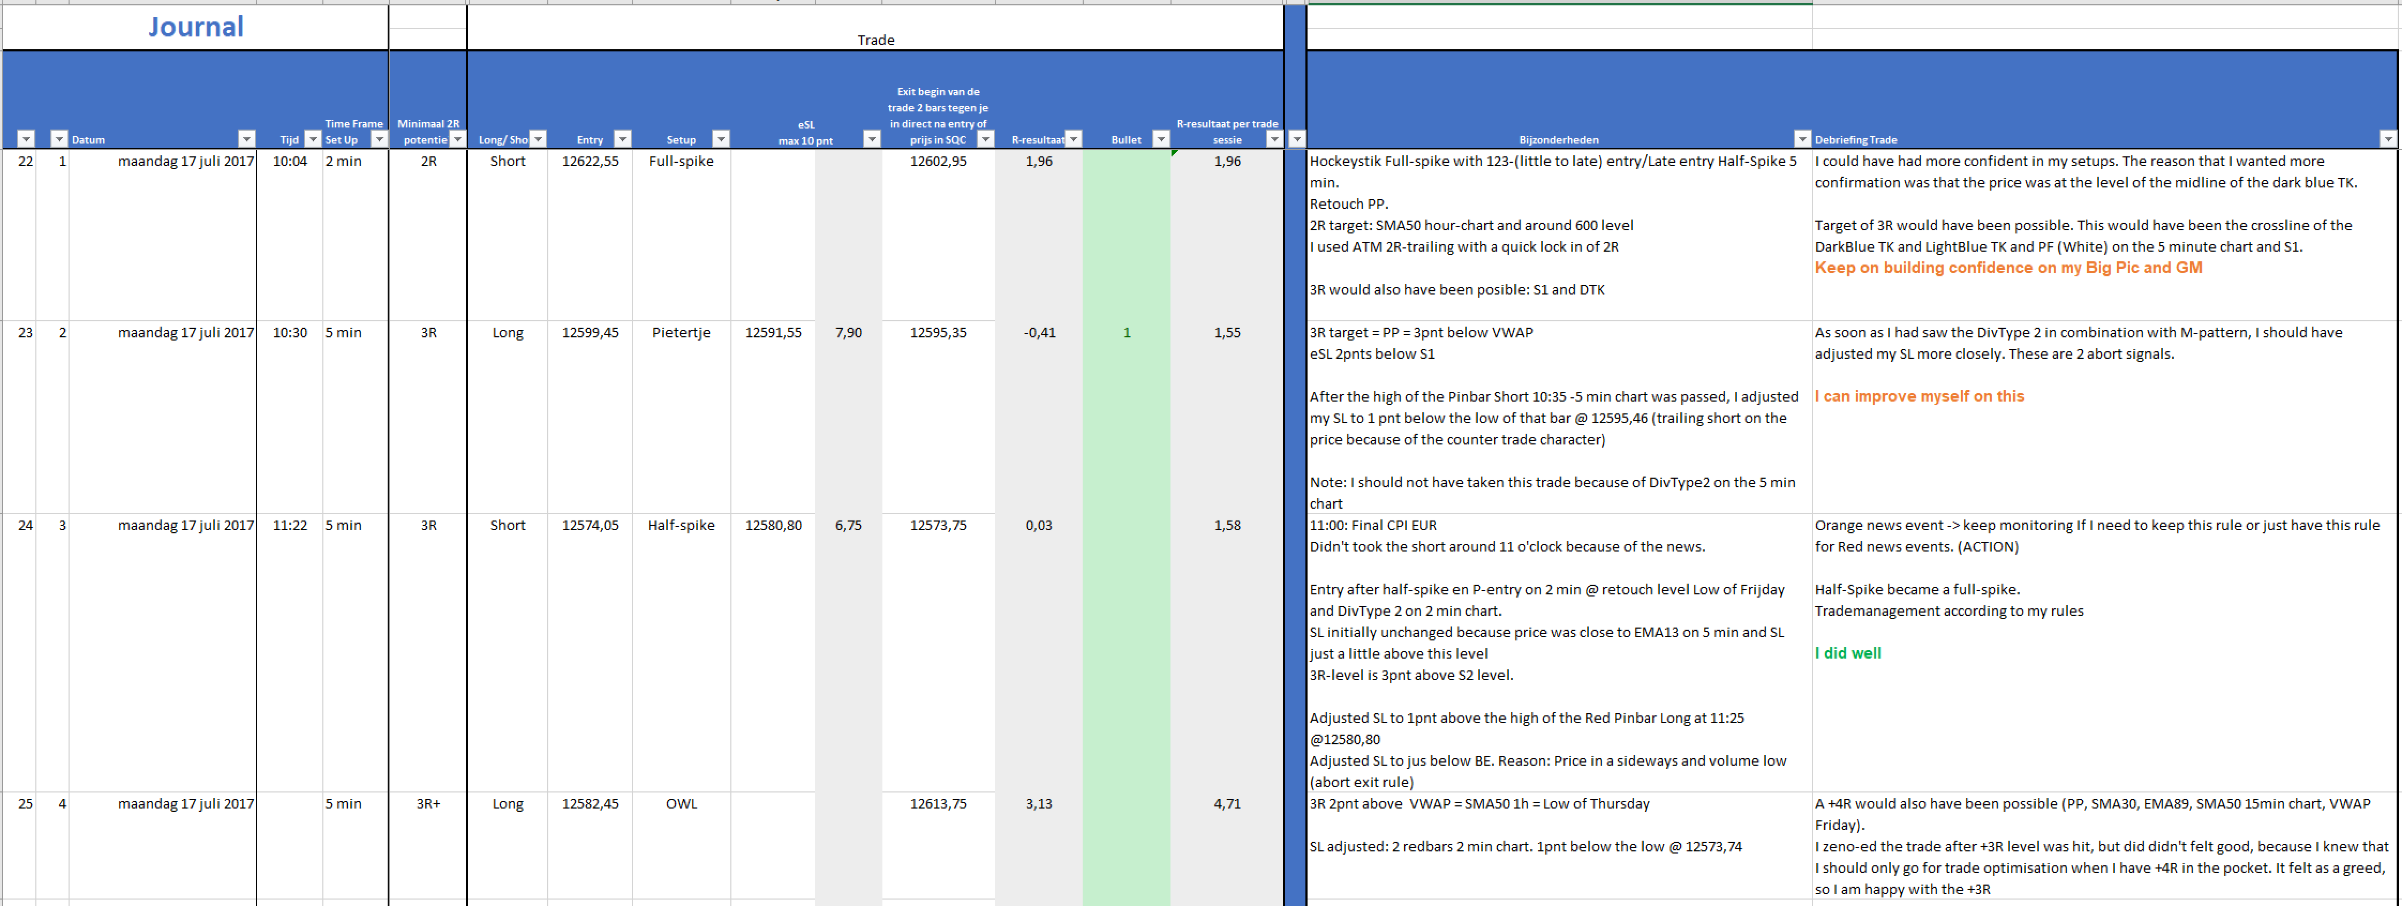Select the notes cell starting 'Hockeystik Full-spike'
The height and width of the screenshot is (906, 2402).
[x=1559, y=236]
